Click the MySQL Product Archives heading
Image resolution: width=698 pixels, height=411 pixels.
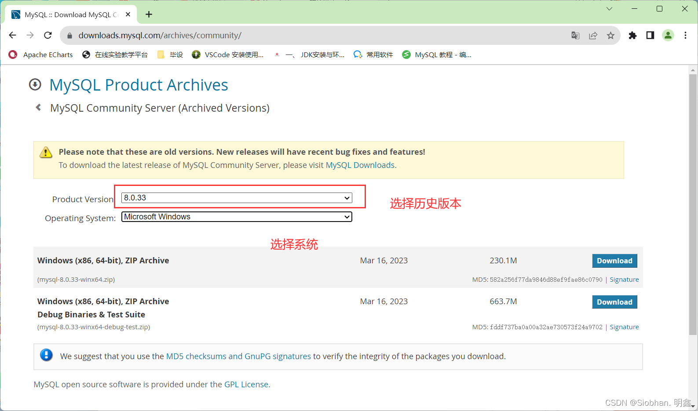coord(139,85)
